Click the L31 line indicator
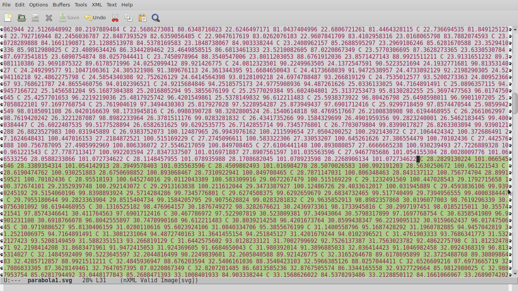The width and height of the screenshot is (518, 291). click(x=101, y=280)
